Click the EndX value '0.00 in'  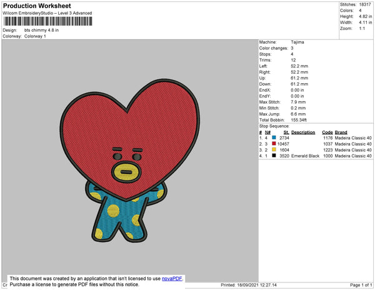(297, 90)
